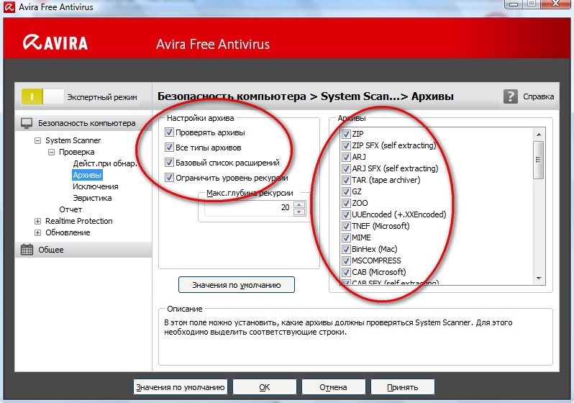Uncheck the GZ archive checkbox
The width and height of the screenshot is (574, 403).
pos(345,191)
